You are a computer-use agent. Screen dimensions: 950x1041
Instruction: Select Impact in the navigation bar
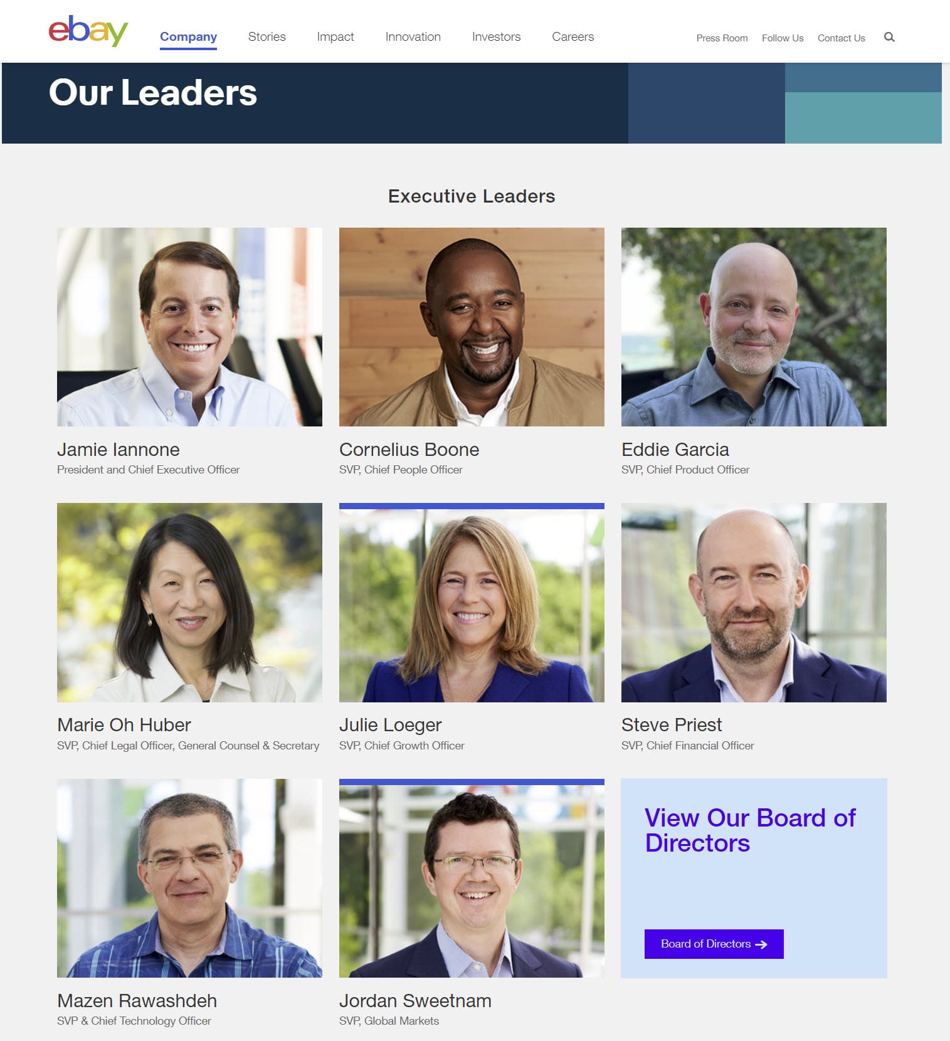(x=335, y=37)
